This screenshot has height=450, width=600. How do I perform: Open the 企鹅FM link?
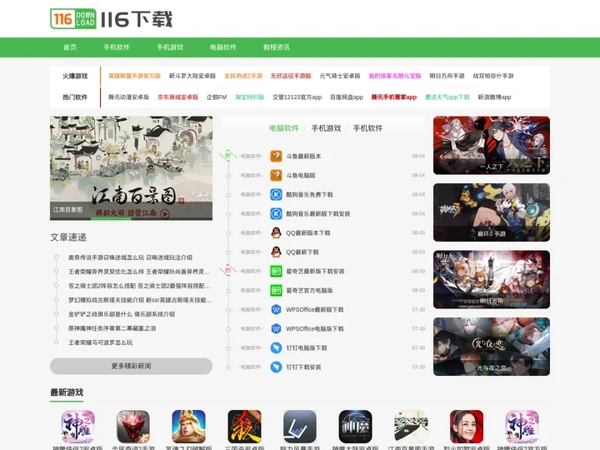[x=217, y=97]
